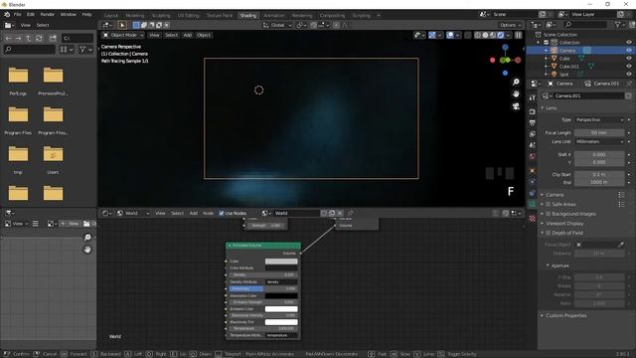
Task: Click file browser back arrow
Action: click(9, 38)
